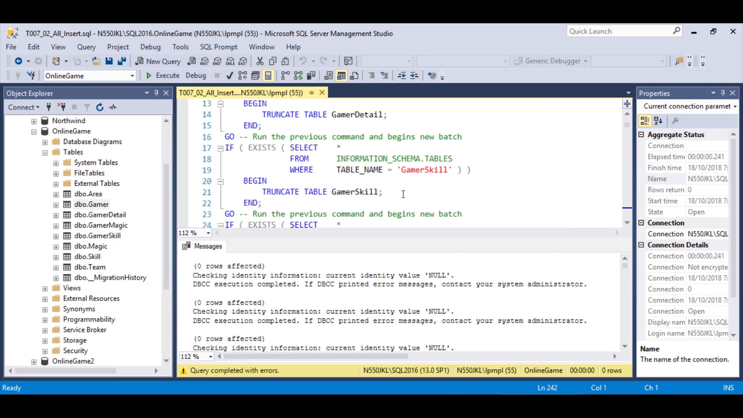Click the Cut scissors icon
Image resolution: width=743 pixels, height=418 pixels.
point(260,61)
